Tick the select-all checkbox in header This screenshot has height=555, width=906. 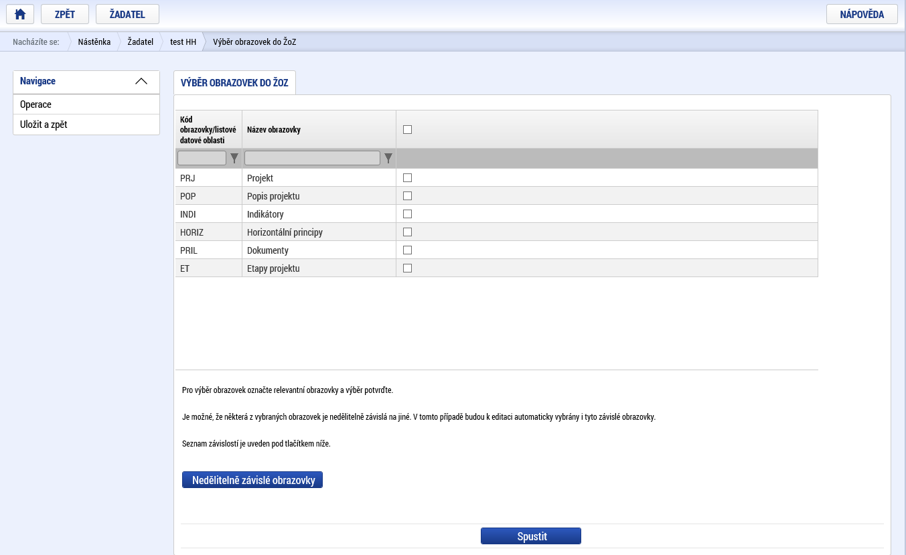[407, 130]
